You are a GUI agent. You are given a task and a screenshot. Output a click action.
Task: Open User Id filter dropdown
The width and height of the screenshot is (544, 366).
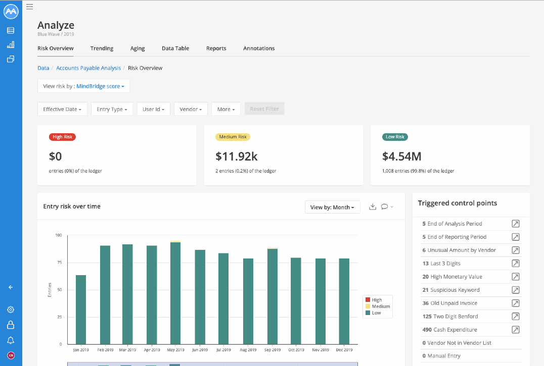pos(153,109)
